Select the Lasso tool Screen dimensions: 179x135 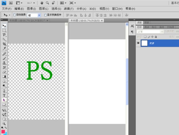pyautogui.click(x=4, y=35)
